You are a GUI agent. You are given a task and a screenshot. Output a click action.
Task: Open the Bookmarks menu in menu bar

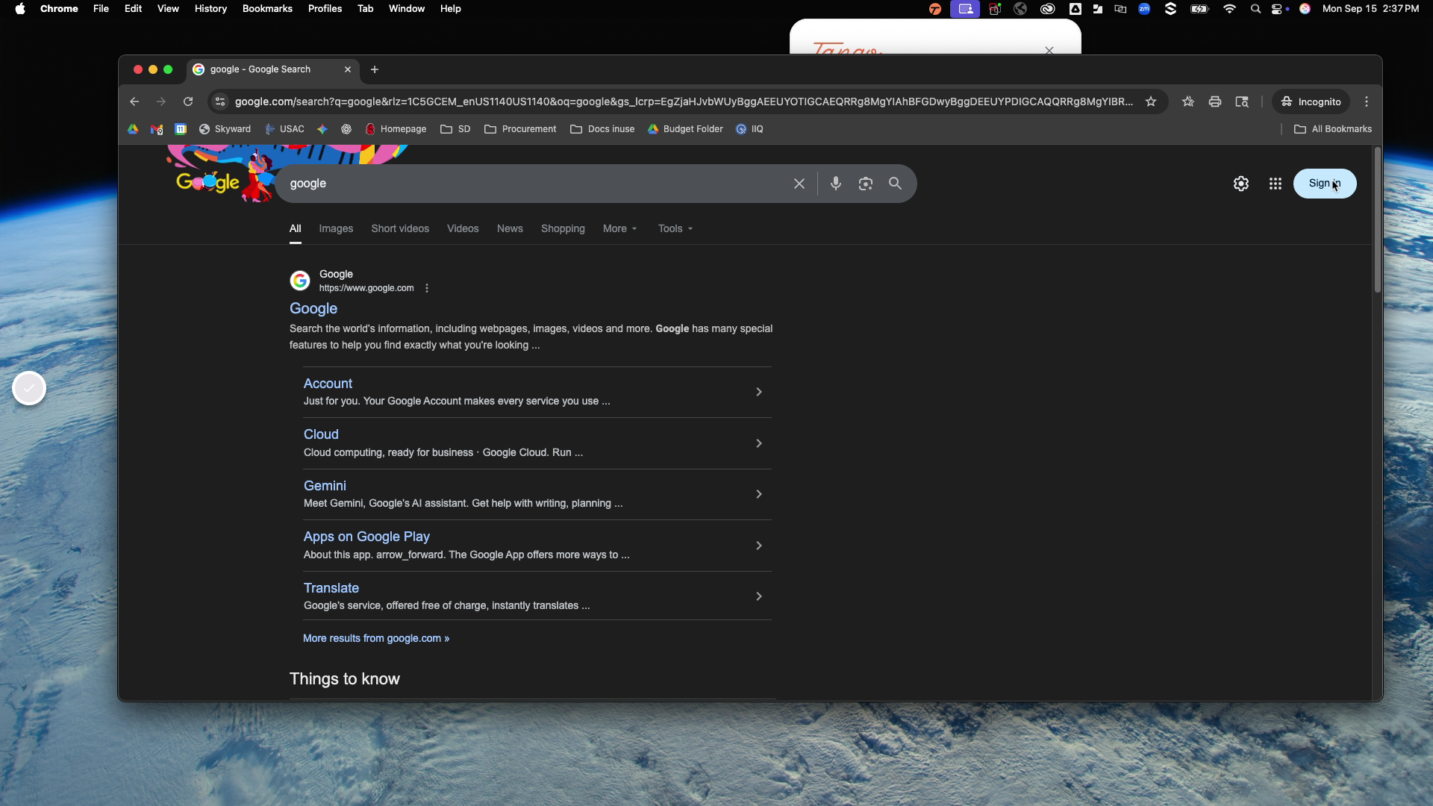[x=267, y=9]
